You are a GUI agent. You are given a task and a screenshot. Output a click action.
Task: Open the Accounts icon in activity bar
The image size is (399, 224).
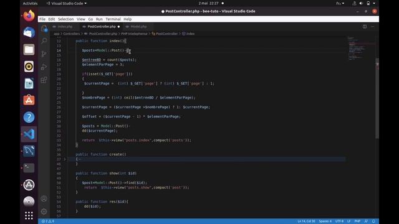tap(44, 198)
